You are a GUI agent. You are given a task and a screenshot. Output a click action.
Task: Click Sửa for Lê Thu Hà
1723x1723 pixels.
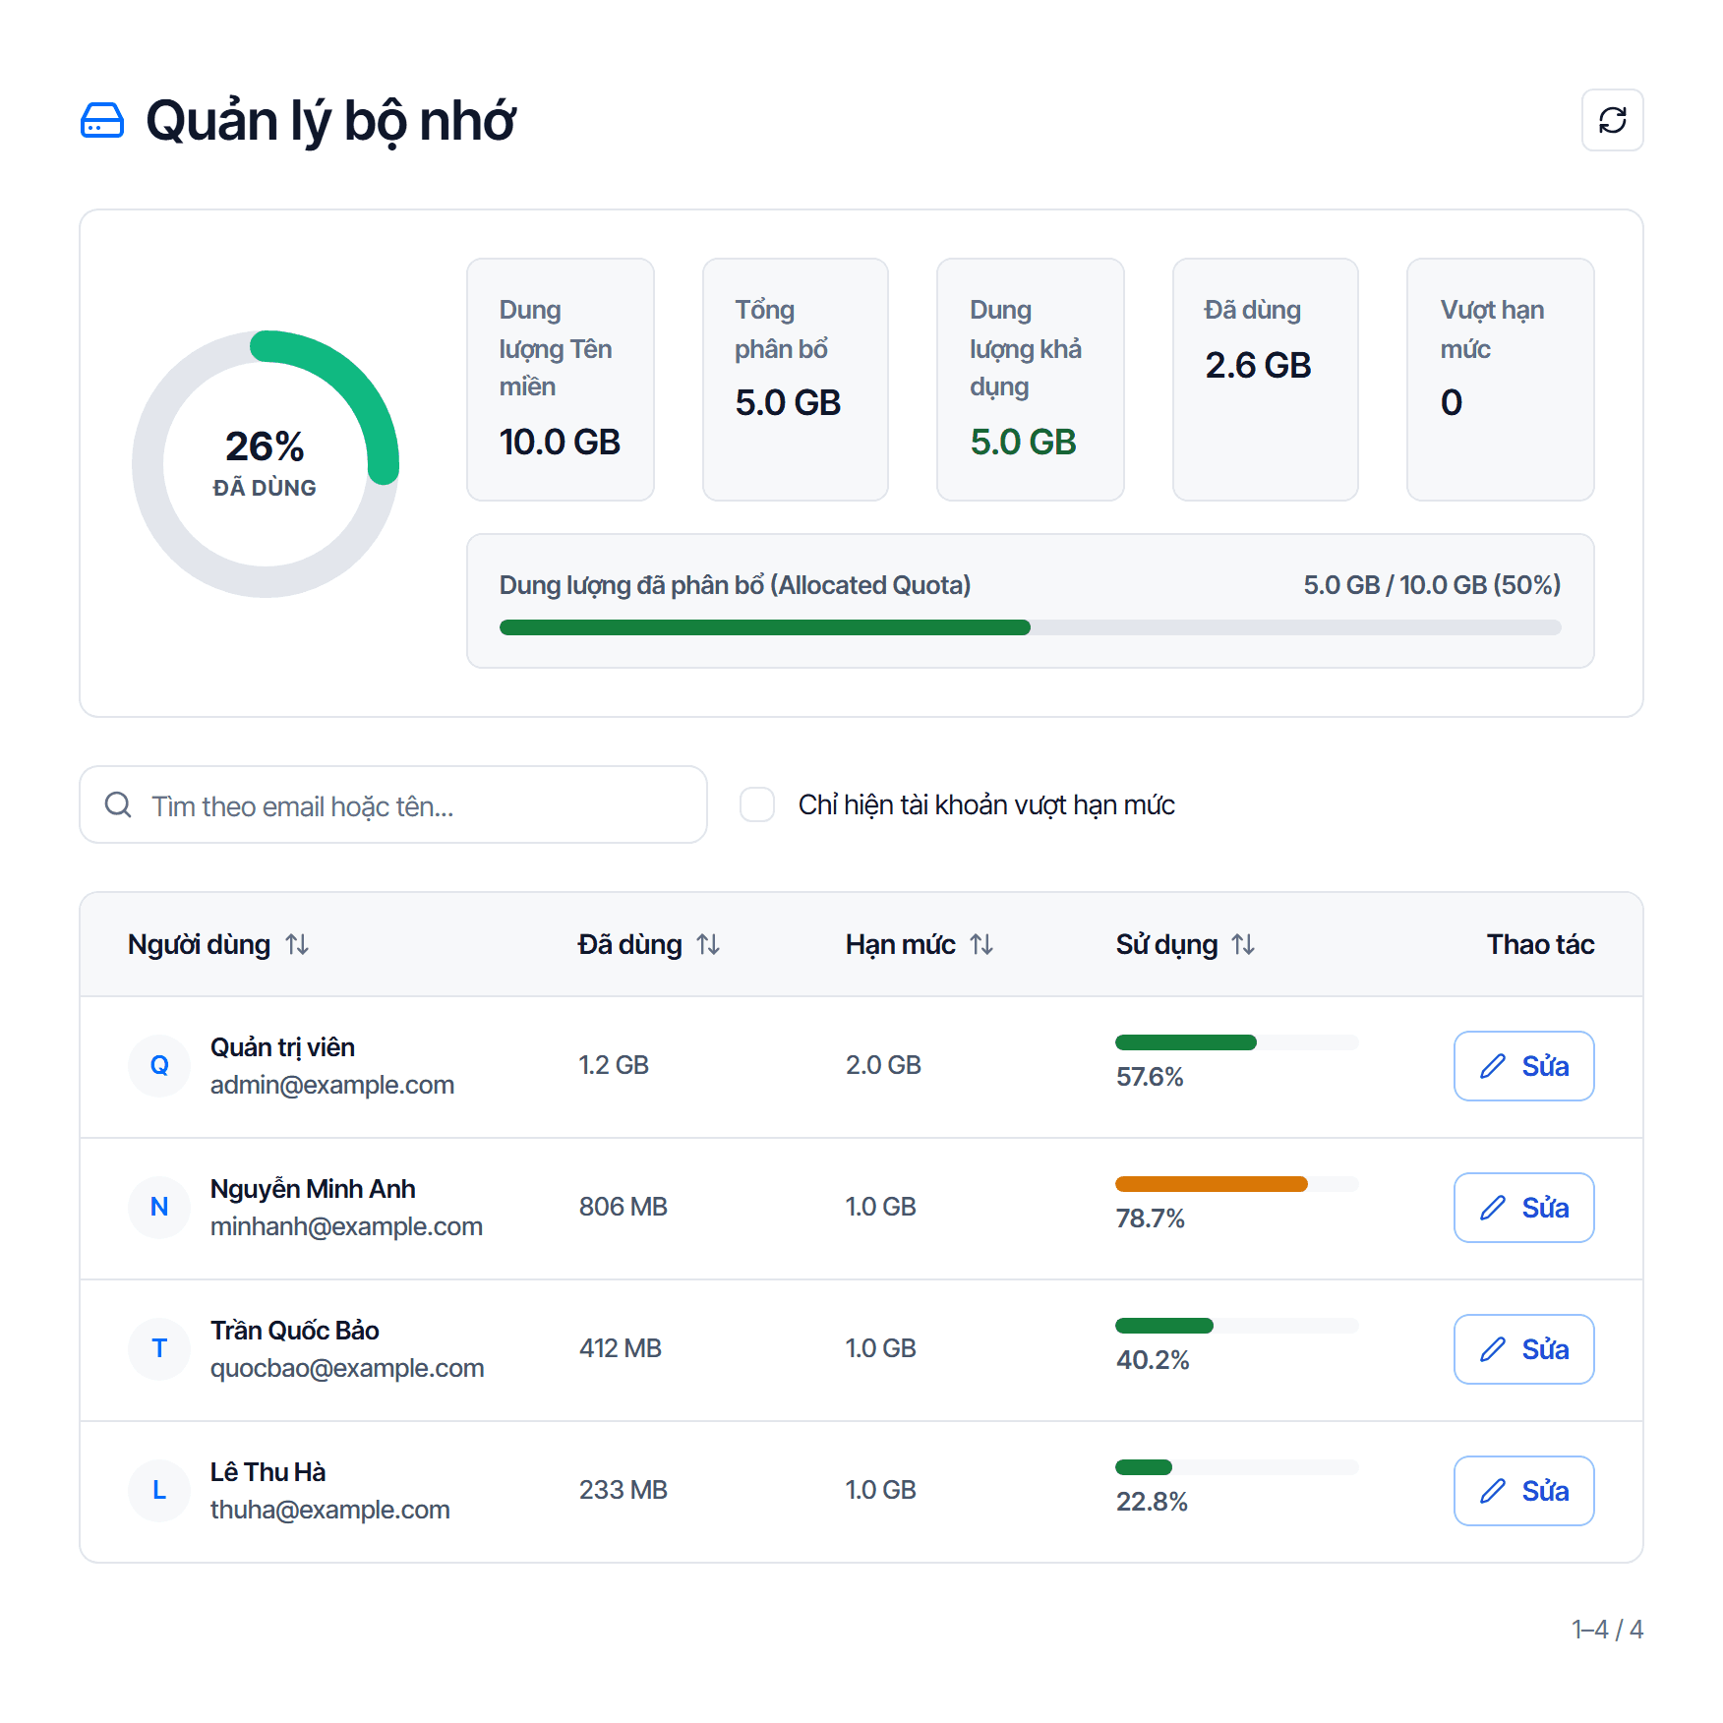(x=1523, y=1491)
